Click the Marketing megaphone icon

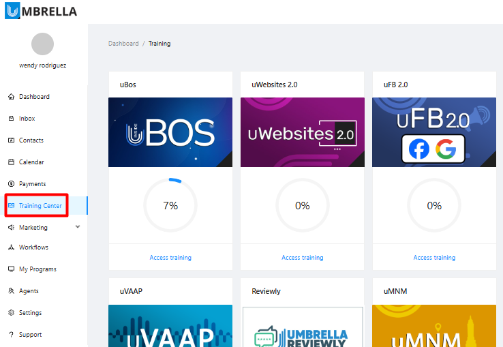pos(11,228)
